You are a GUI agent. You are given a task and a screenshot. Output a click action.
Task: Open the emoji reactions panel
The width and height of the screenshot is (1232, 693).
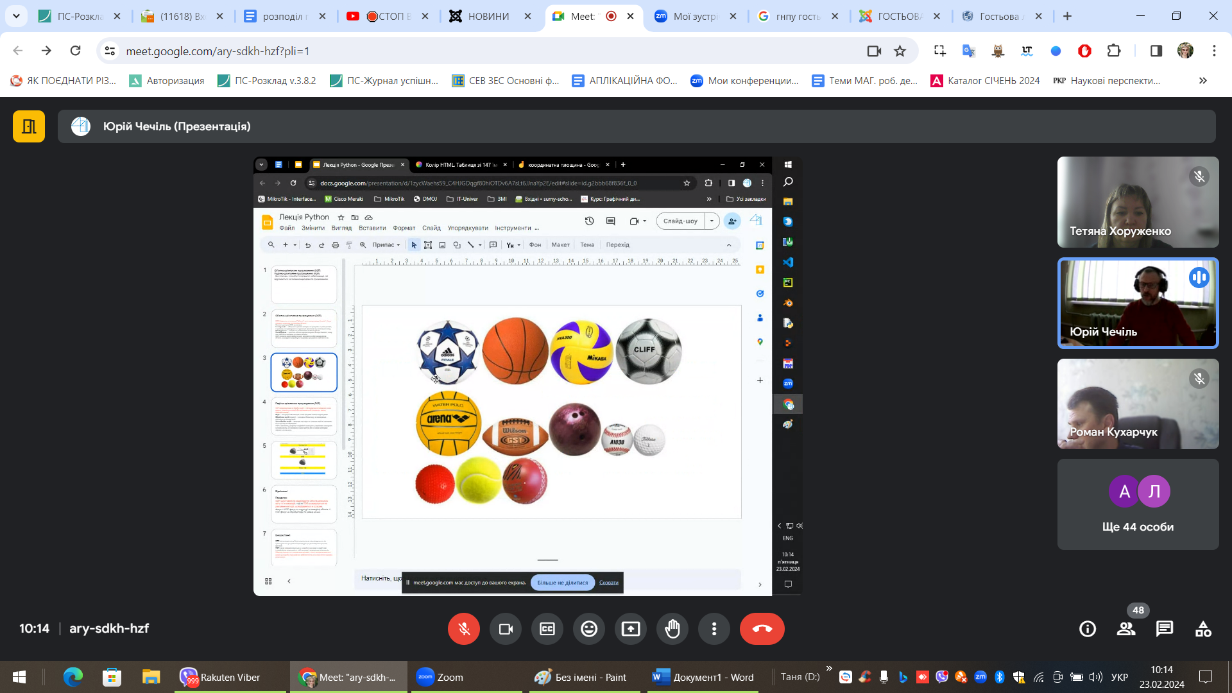589,629
